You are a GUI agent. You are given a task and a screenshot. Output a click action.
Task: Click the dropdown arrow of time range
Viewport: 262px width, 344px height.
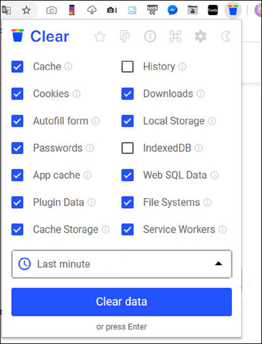(x=218, y=264)
